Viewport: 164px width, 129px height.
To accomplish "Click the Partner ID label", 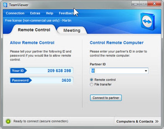I will (98, 64).
